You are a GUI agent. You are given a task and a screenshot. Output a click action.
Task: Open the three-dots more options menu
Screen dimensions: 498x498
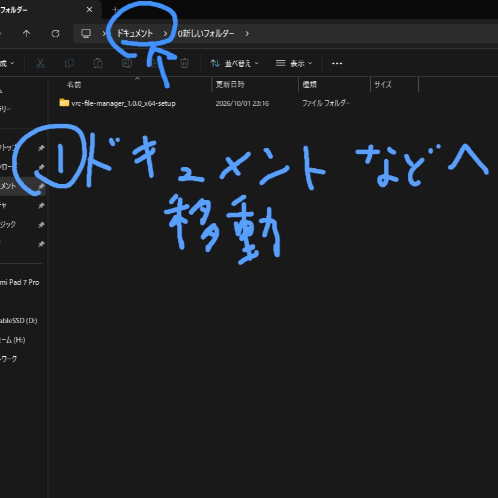[x=337, y=64]
